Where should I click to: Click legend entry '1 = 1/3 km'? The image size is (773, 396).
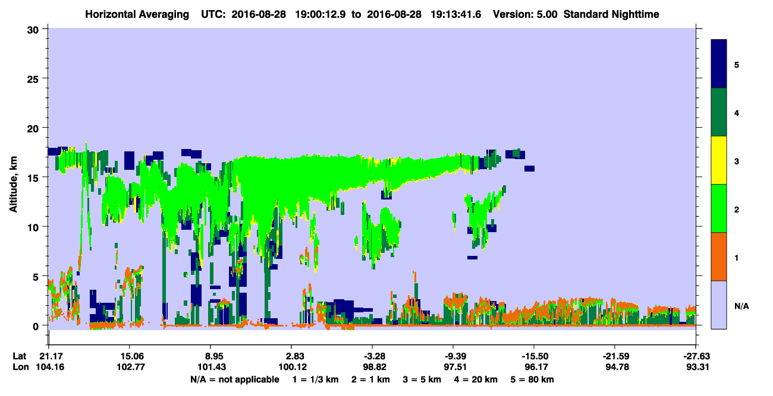(315, 379)
